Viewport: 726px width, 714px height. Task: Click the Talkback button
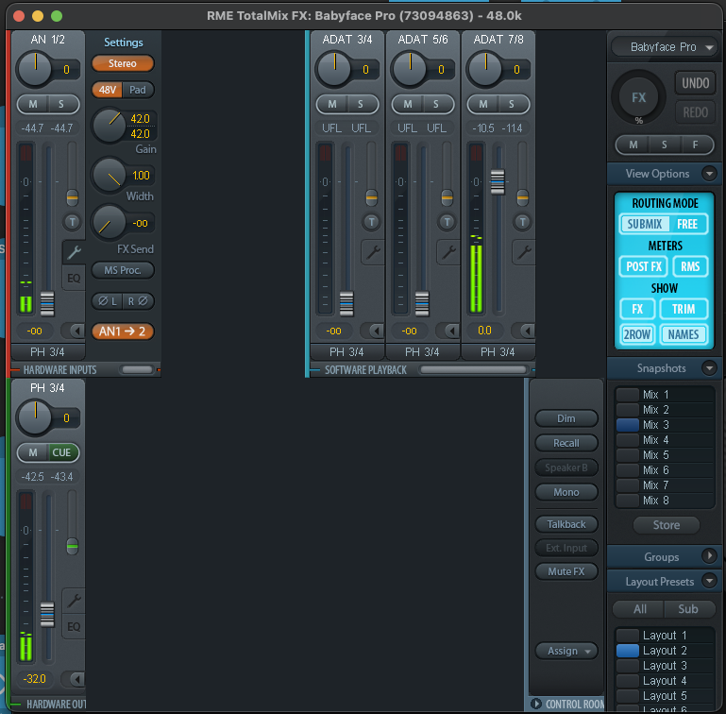pos(566,524)
